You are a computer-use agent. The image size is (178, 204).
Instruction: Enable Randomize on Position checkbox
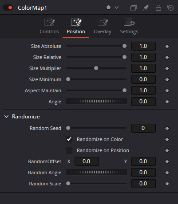(69, 150)
